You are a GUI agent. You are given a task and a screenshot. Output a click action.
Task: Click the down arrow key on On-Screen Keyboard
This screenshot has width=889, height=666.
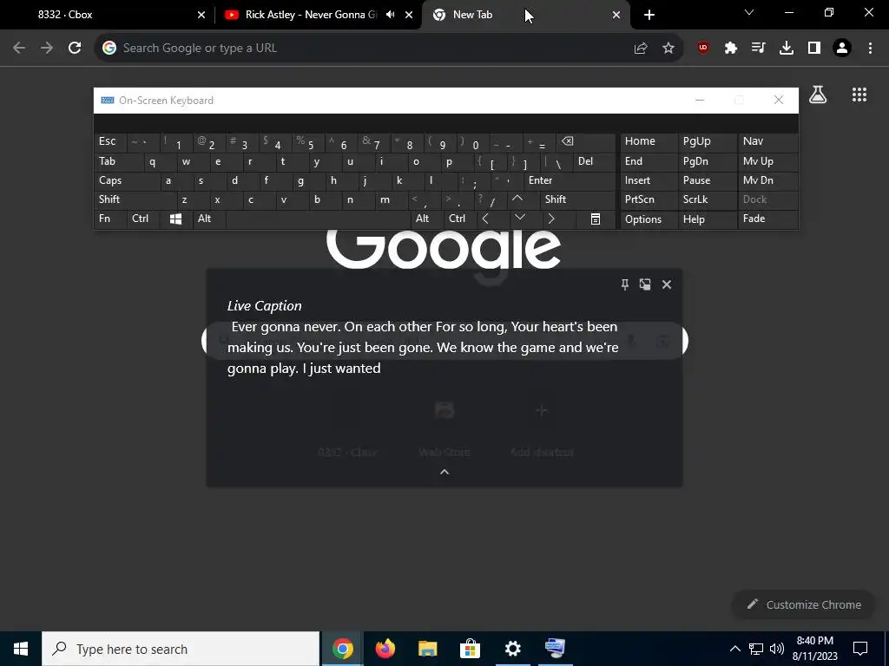[x=520, y=219]
